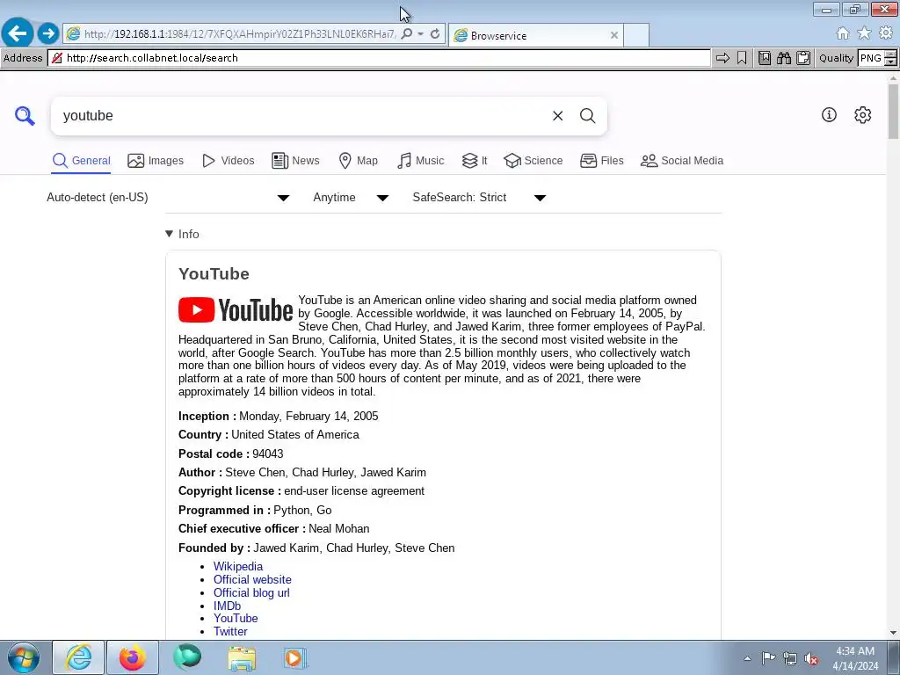Go forward with the IE forward arrow
Image resolution: width=900 pixels, height=675 pixels.
pyautogui.click(x=48, y=33)
